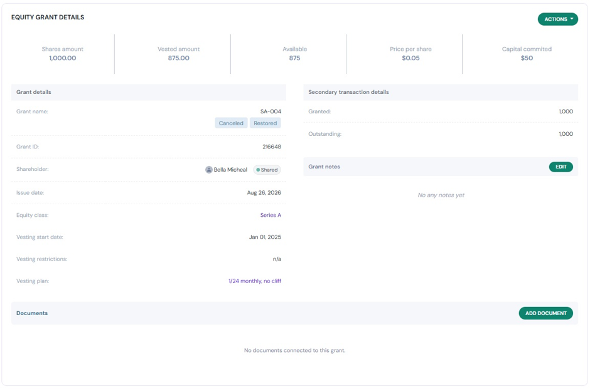Image resolution: width=590 pixels, height=389 pixels.
Task: Click the Capital commited value $50
Action: tap(527, 58)
